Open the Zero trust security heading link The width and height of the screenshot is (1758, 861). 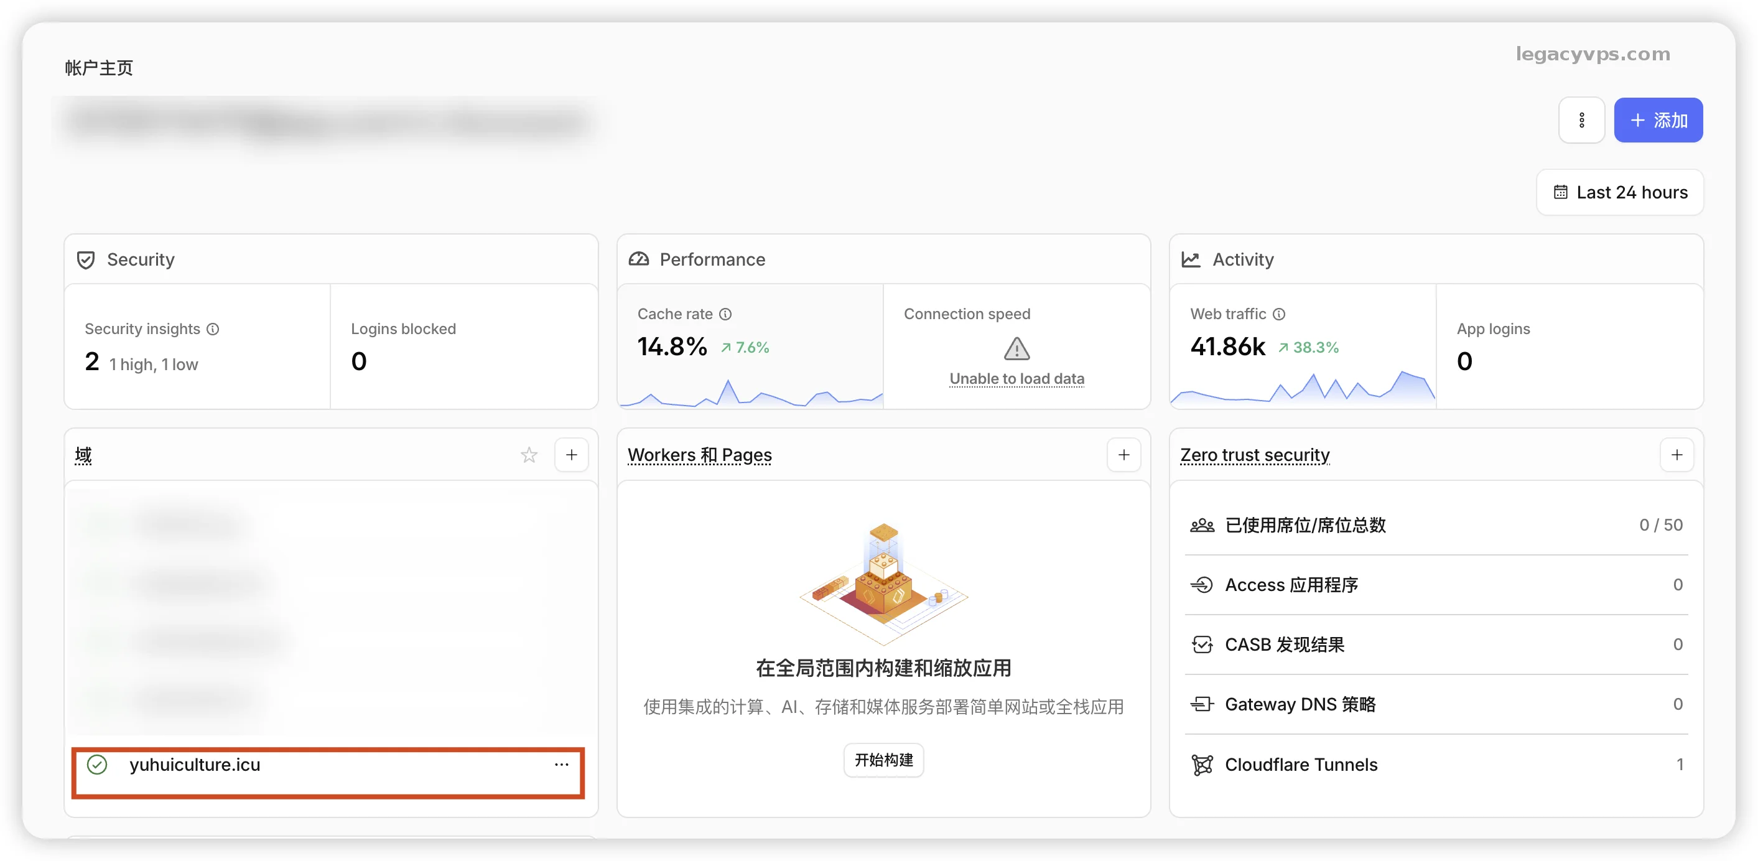click(1254, 454)
